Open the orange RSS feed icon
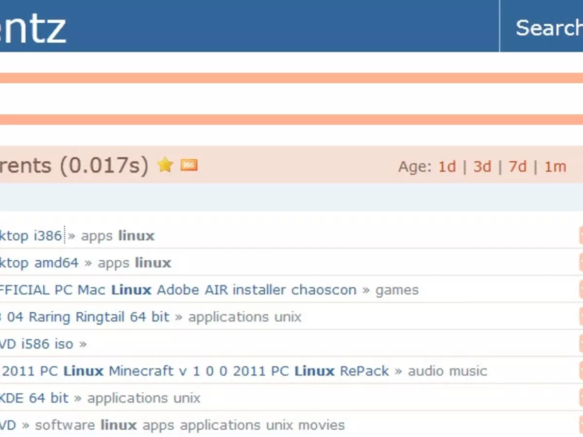Screen dimensions: 583x437 pos(189,165)
